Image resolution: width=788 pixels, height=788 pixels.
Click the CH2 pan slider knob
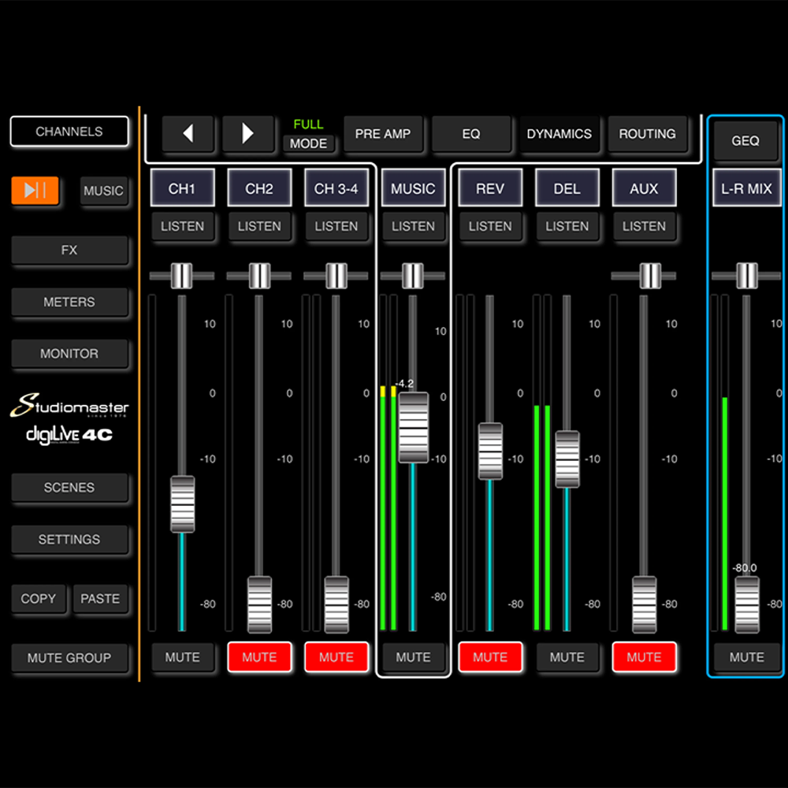coord(260,276)
